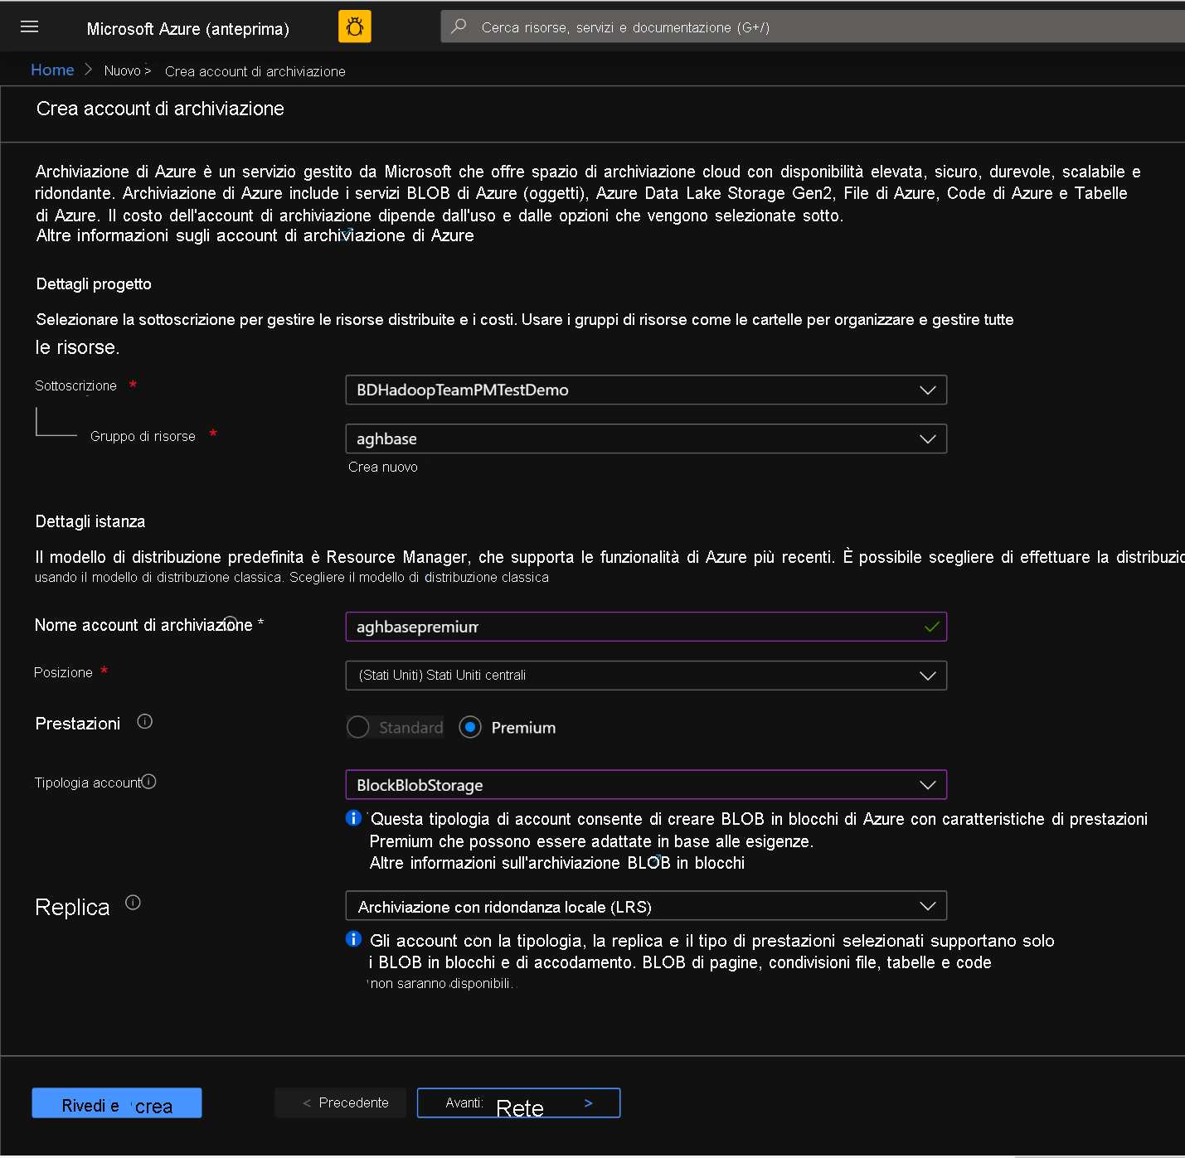
Task: Click info icon beside BlockBlobStorage description
Action: click(353, 818)
